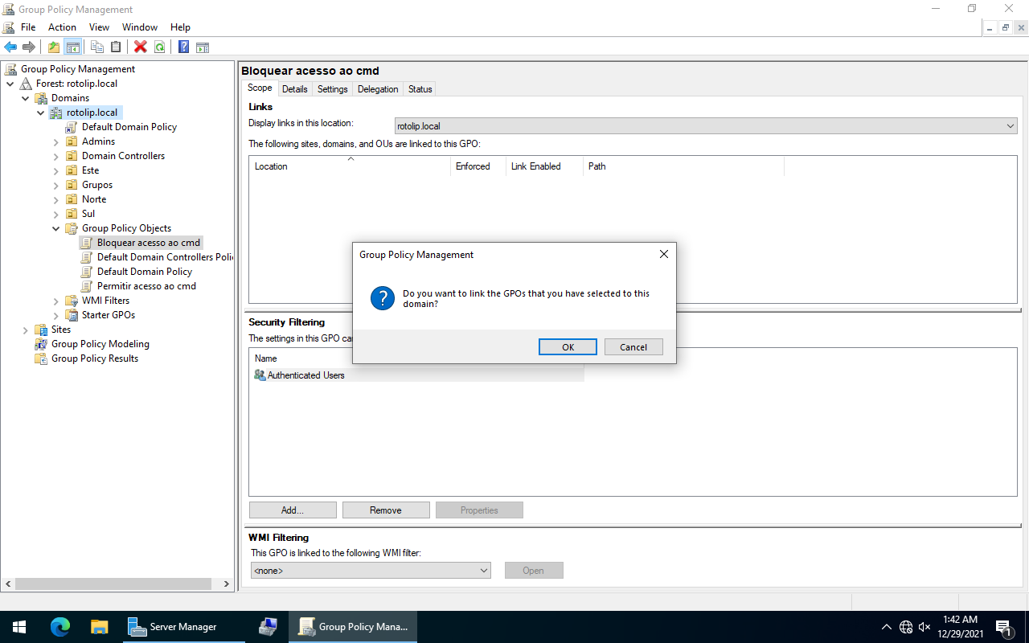Switch to the Delegation tab
This screenshot has height=643, width=1029.
pos(378,89)
